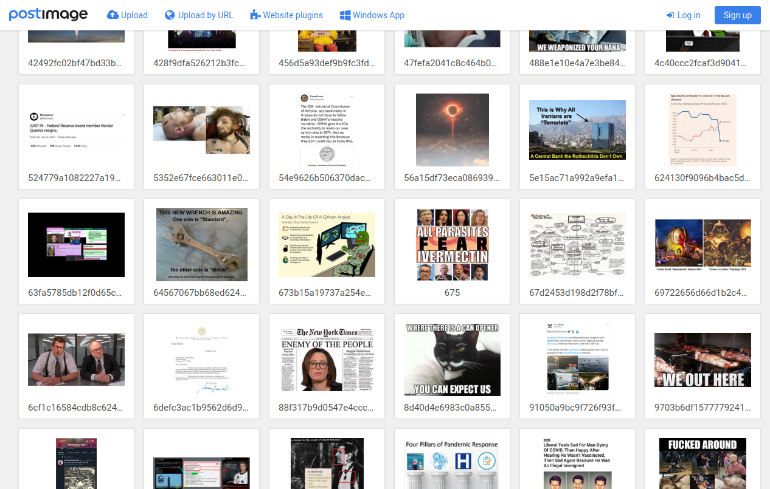770x489 pixels.
Task: Click filename 5e15ac71a992a9efa1
Action: (x=577, y=178)
